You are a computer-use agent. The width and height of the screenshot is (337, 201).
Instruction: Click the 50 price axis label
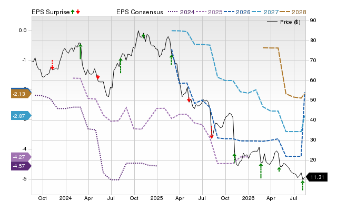point(313,100)
